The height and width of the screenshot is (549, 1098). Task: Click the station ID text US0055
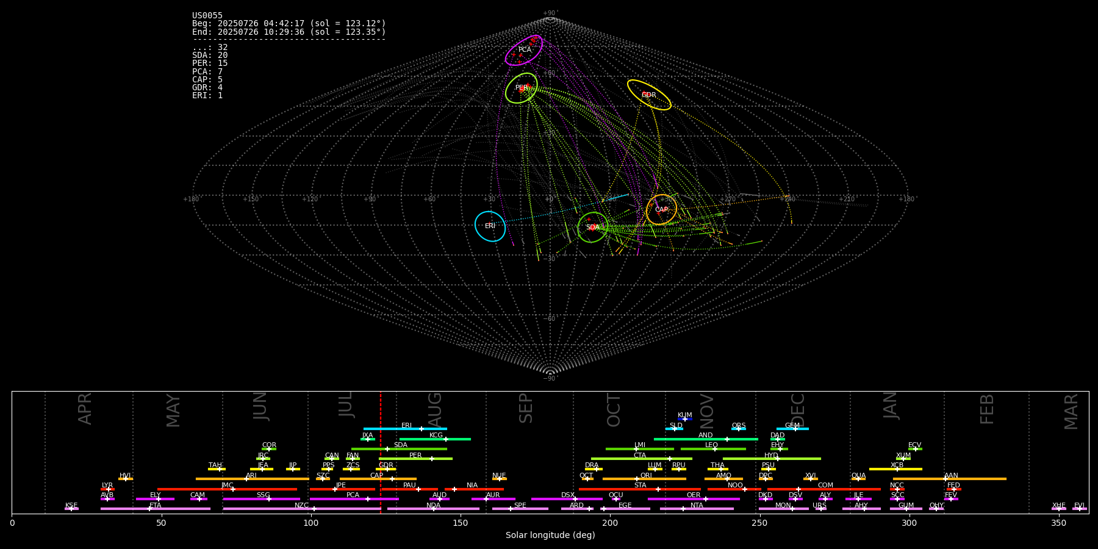[207, 16]
